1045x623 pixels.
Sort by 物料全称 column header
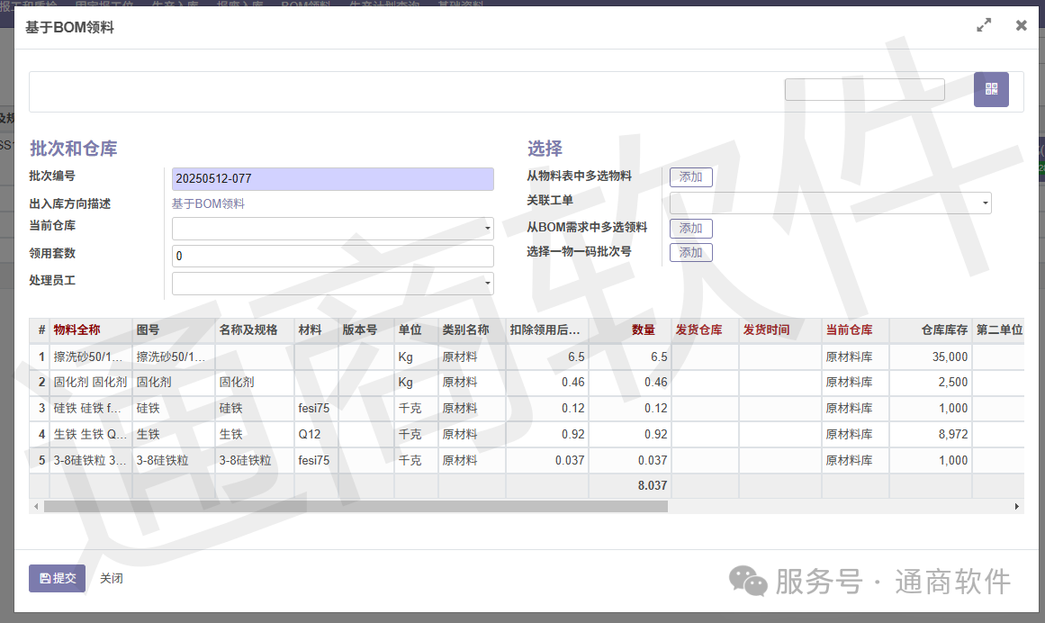pyautogui.click(x=77, y=330)
